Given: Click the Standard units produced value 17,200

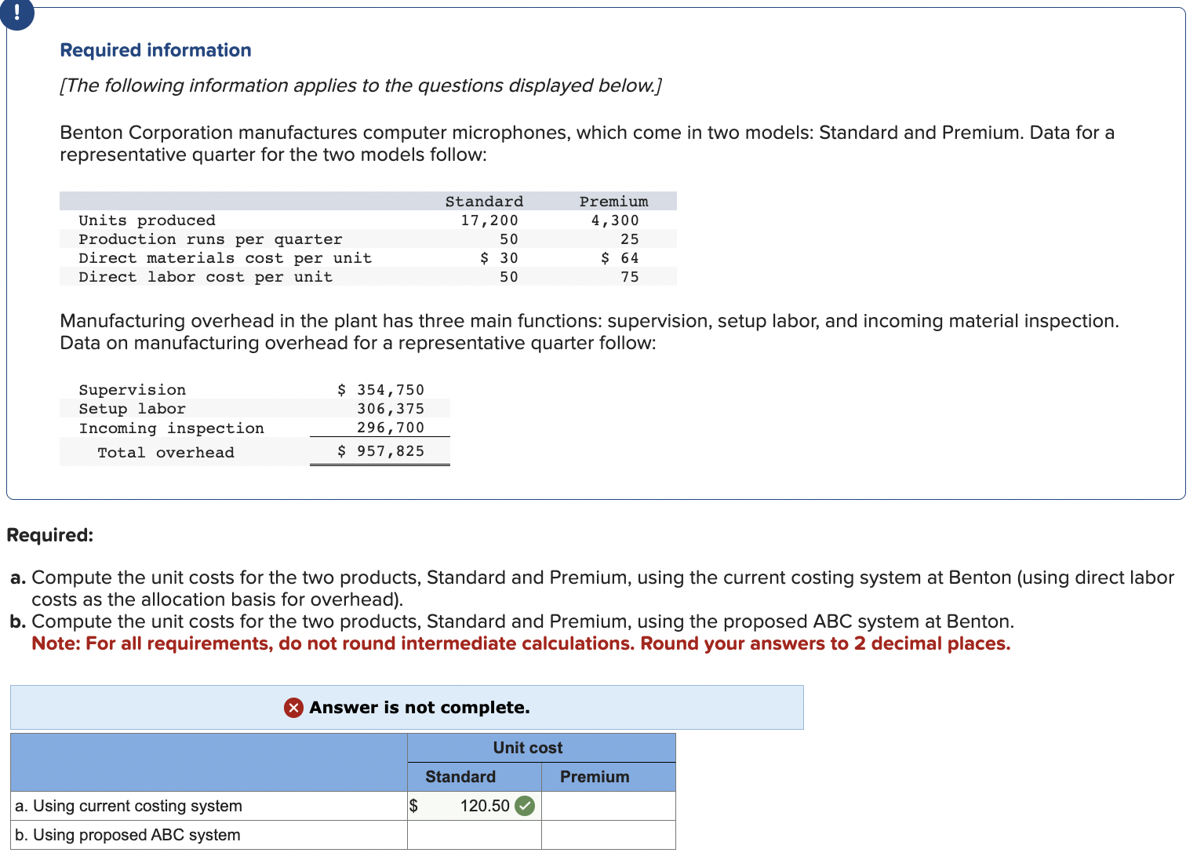Looking at the screenshot, I should coord(489,220).
